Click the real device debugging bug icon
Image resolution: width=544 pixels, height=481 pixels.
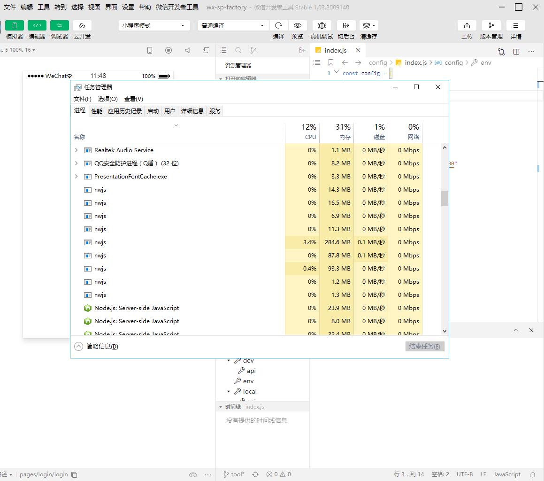click(x=322, y=25)
